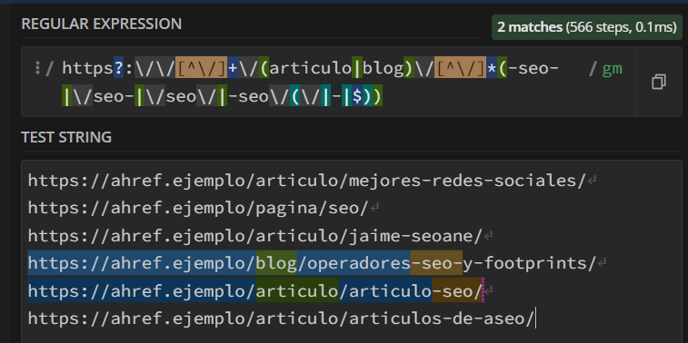Click the jaime-seoane test string line
688x343 pixels.
[255, 235]
